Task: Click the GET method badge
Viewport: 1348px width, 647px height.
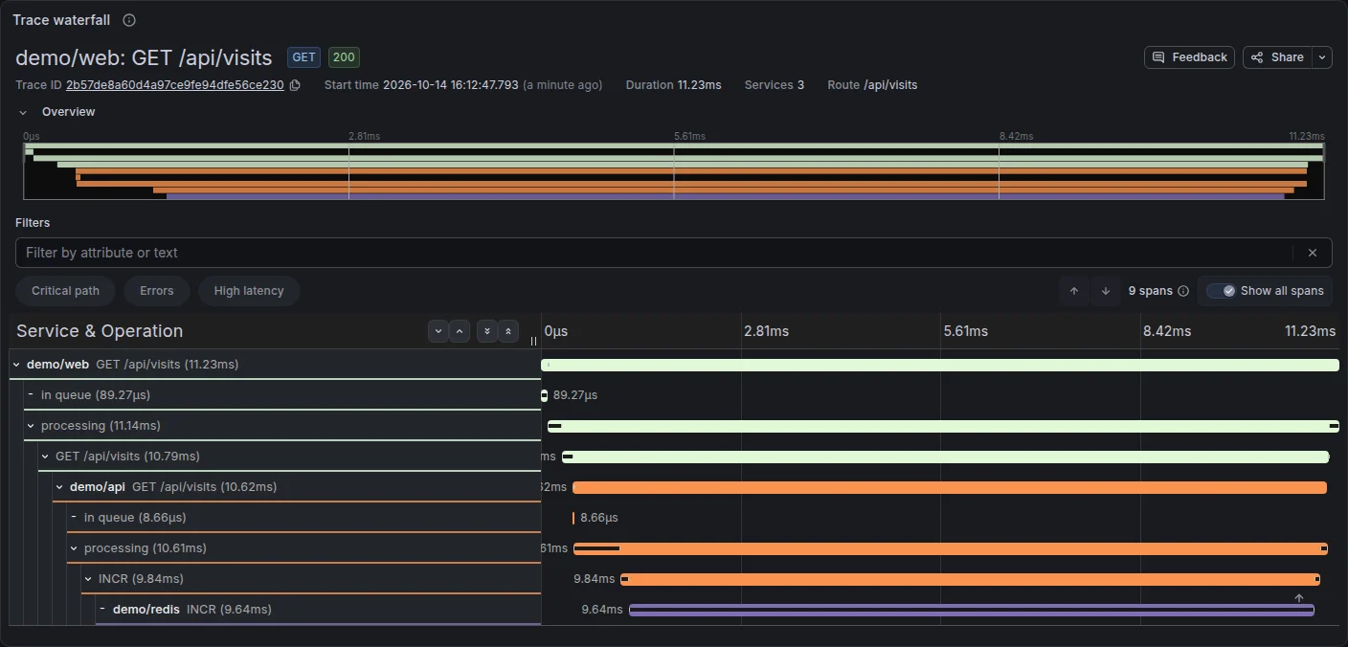Action: (x=304, y=57)
